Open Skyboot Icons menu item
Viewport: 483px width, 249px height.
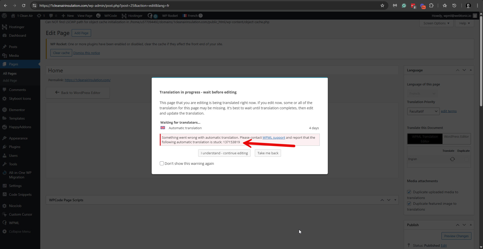coord(20,98)
